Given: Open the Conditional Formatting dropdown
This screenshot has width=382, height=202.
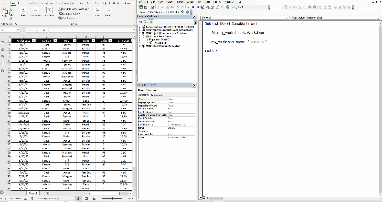Looking at the screenshot, I should (74, 9).
